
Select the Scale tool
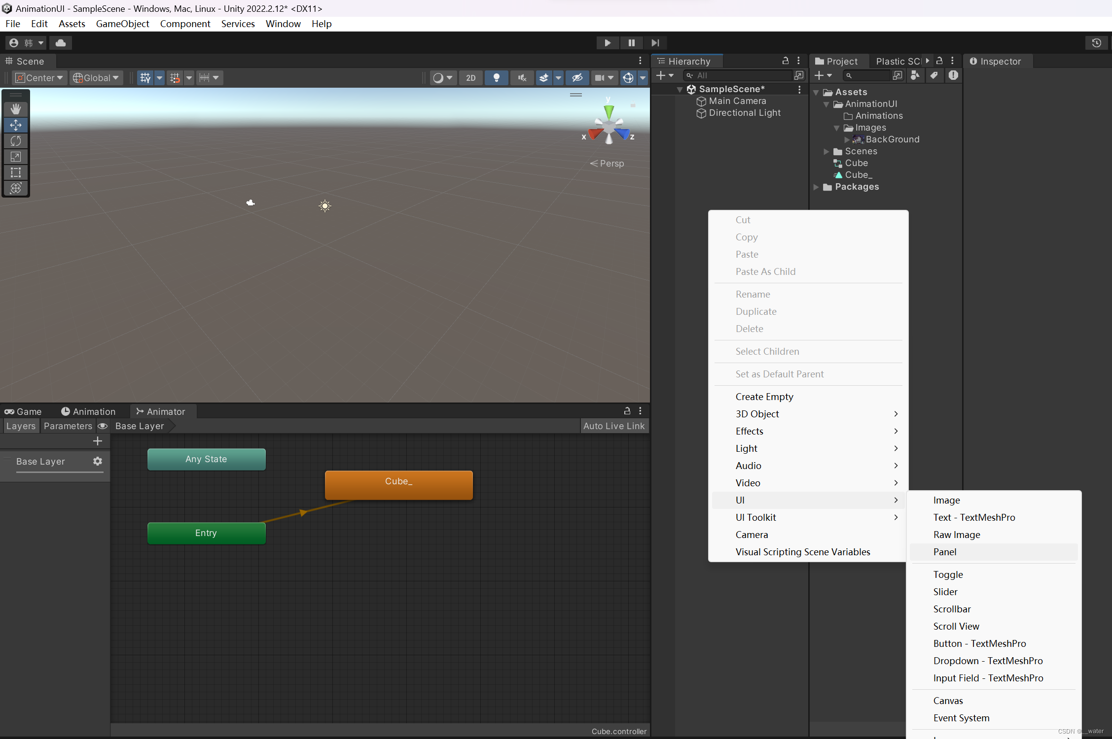click(x=16, y=157)
